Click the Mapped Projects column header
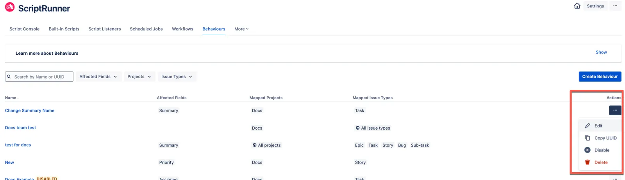The height and width of the screenshot is (180, 625). pyautogui.click(x=266, y=98)
